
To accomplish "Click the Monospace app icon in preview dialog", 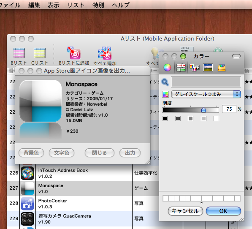I will pos(41,101).
